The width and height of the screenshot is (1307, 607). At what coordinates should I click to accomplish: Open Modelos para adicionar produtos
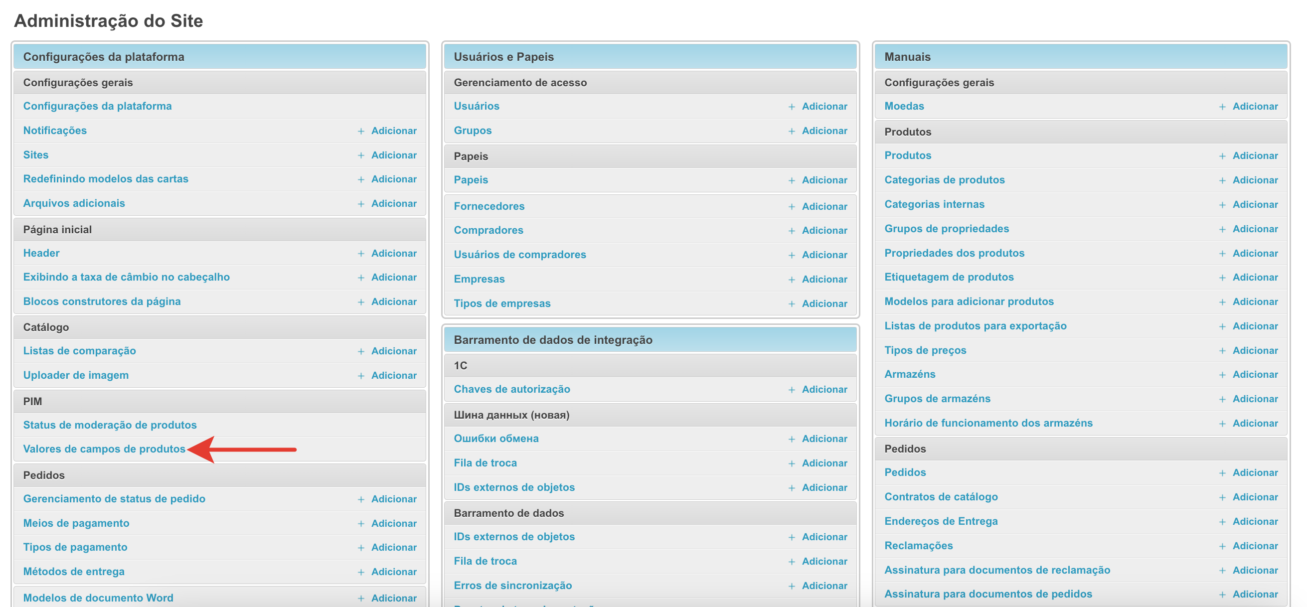point(969,301)
